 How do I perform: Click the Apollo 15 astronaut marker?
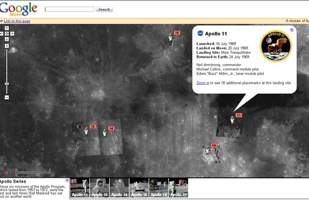pos(170,38)
